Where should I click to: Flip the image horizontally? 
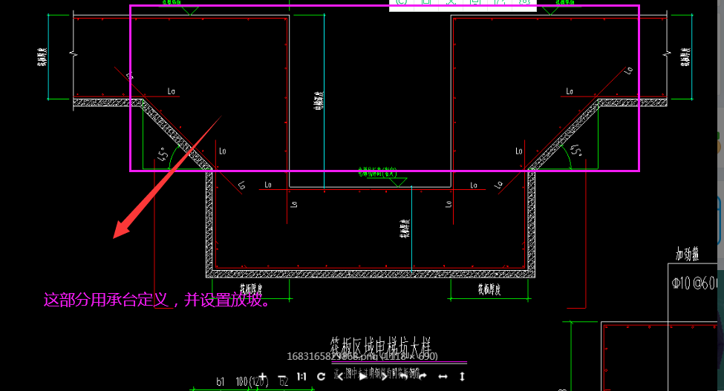pyautogui.click(x=443, y=377)
